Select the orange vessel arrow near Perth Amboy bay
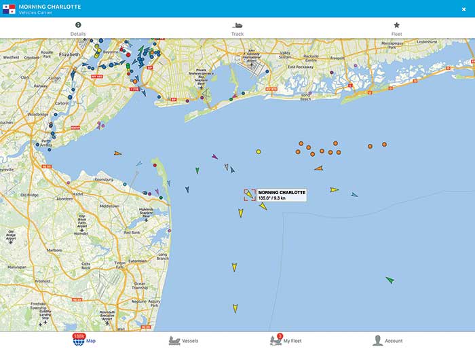Screen dimensions: 475x349 point(118,153)
